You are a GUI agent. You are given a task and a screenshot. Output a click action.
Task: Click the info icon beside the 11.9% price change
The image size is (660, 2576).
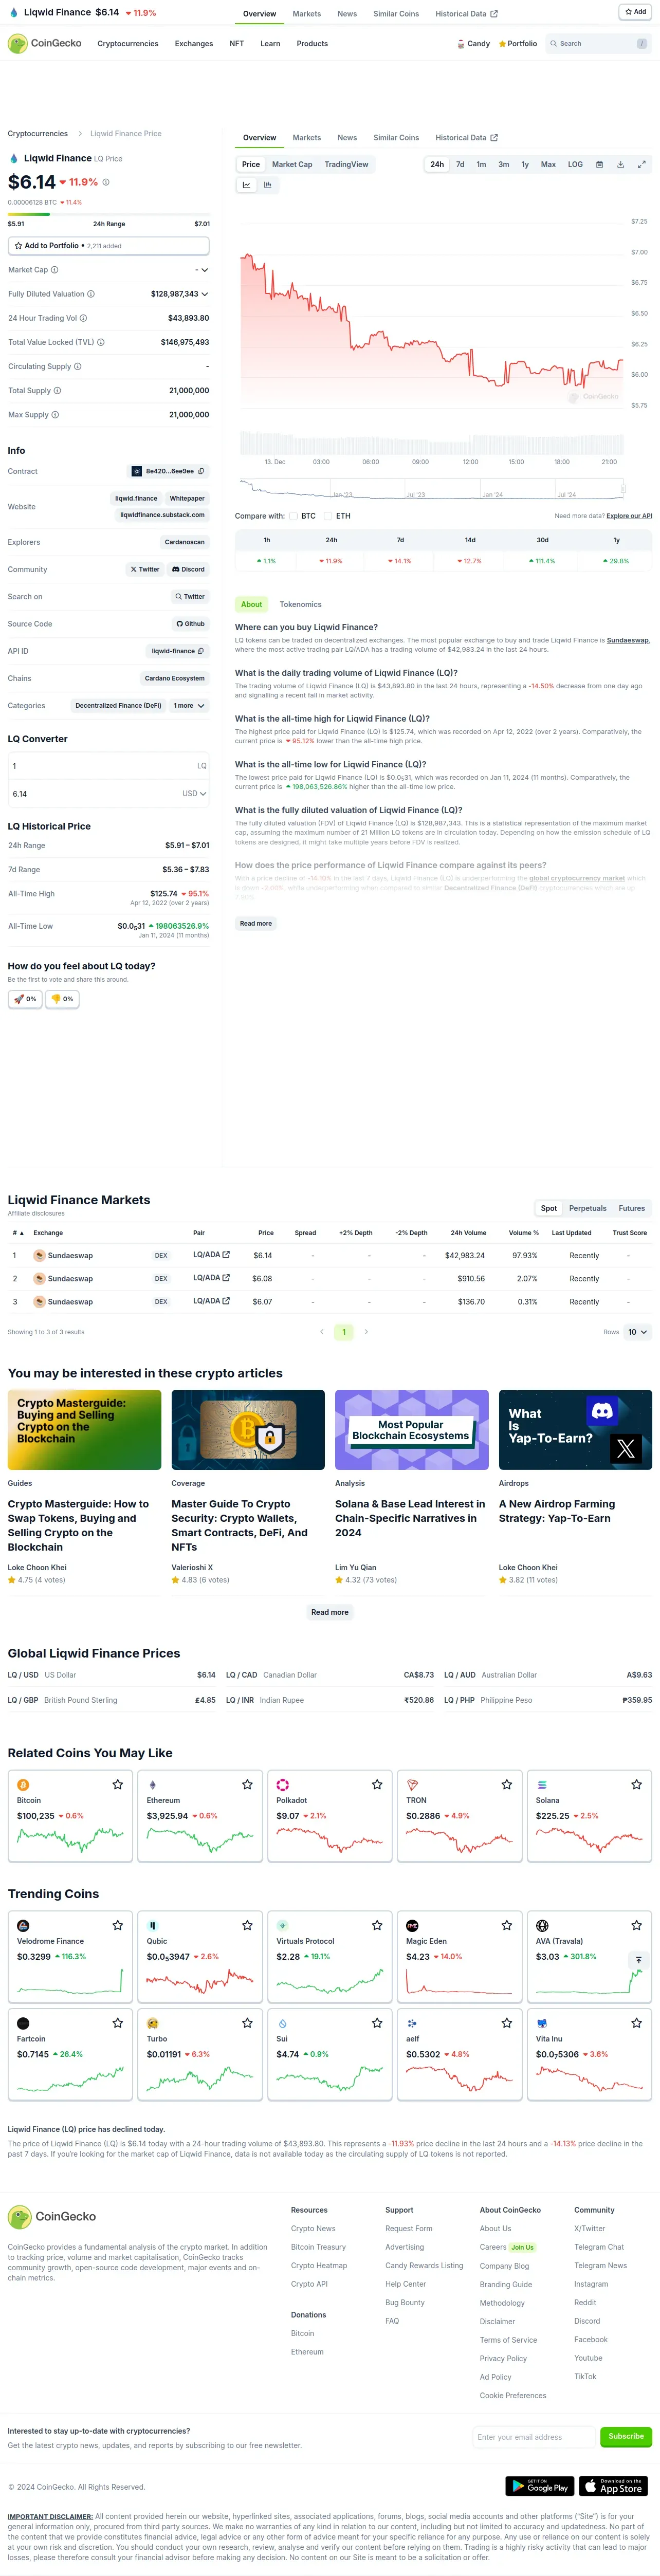pos(106,182)
